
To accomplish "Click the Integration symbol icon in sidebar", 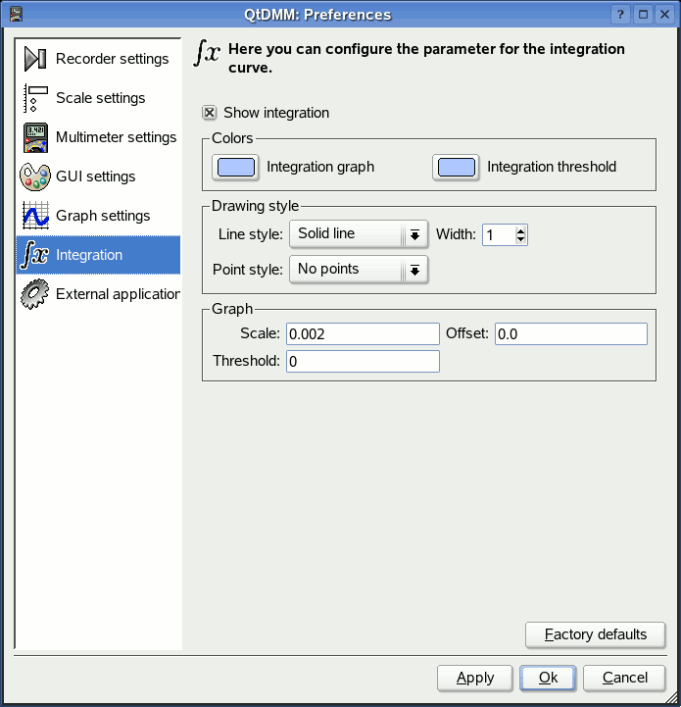I will 35,255.
